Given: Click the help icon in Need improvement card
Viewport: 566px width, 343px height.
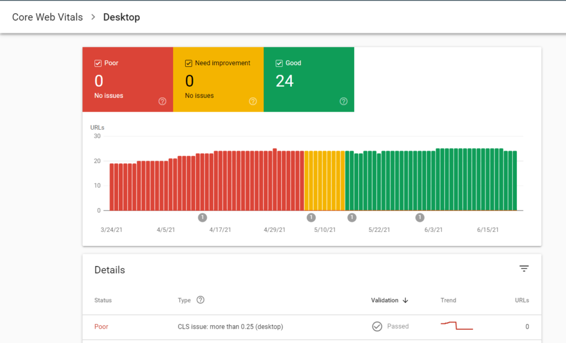Looking at the screenshot, I should 253,101.
